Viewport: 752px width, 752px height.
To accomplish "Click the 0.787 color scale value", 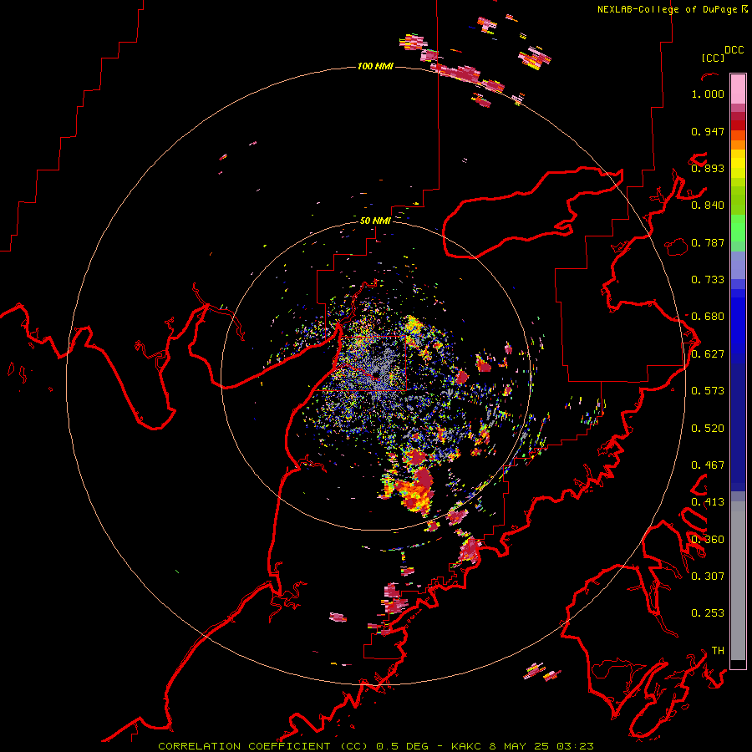I will (708, 242).
